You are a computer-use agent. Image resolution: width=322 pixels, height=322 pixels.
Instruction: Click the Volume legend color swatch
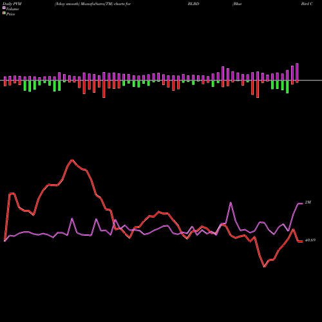(4, 8)
